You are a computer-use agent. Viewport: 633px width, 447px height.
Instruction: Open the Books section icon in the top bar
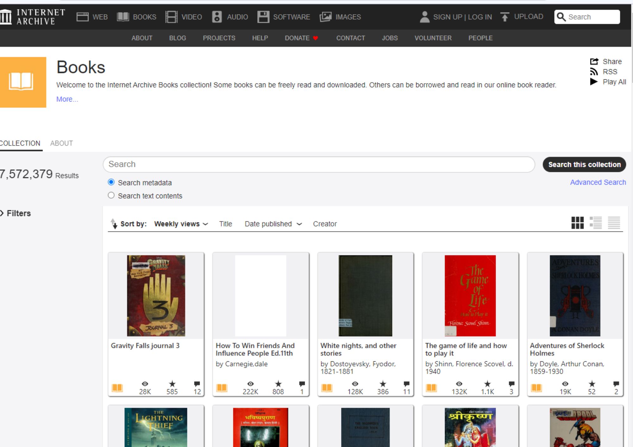[123, 17]
